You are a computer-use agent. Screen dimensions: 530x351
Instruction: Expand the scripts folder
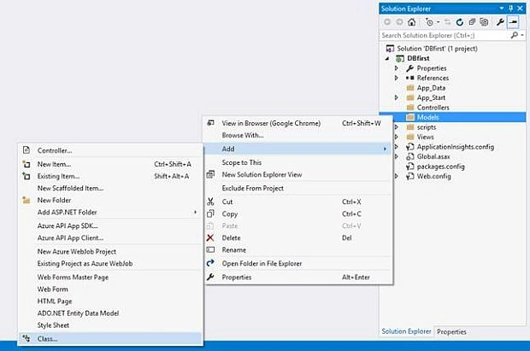click(x=397, y=127)
